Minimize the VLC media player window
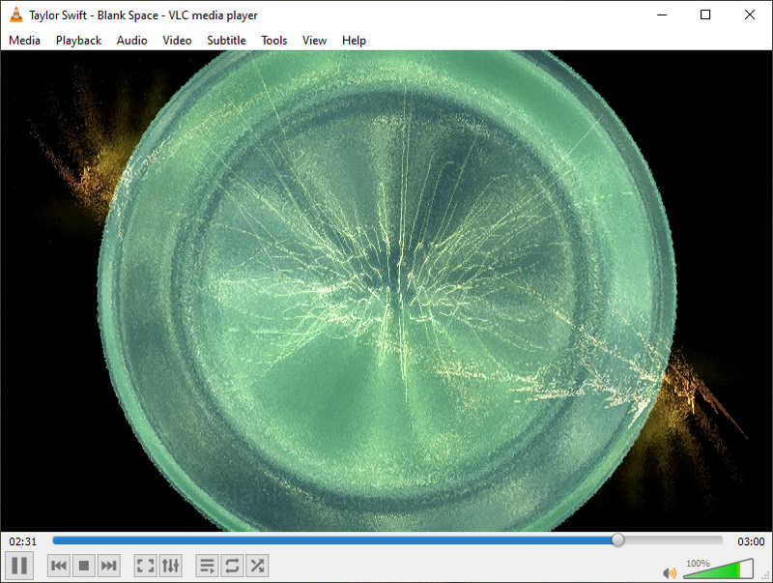The width and height of the screenshot is (773, 583). 662,15
